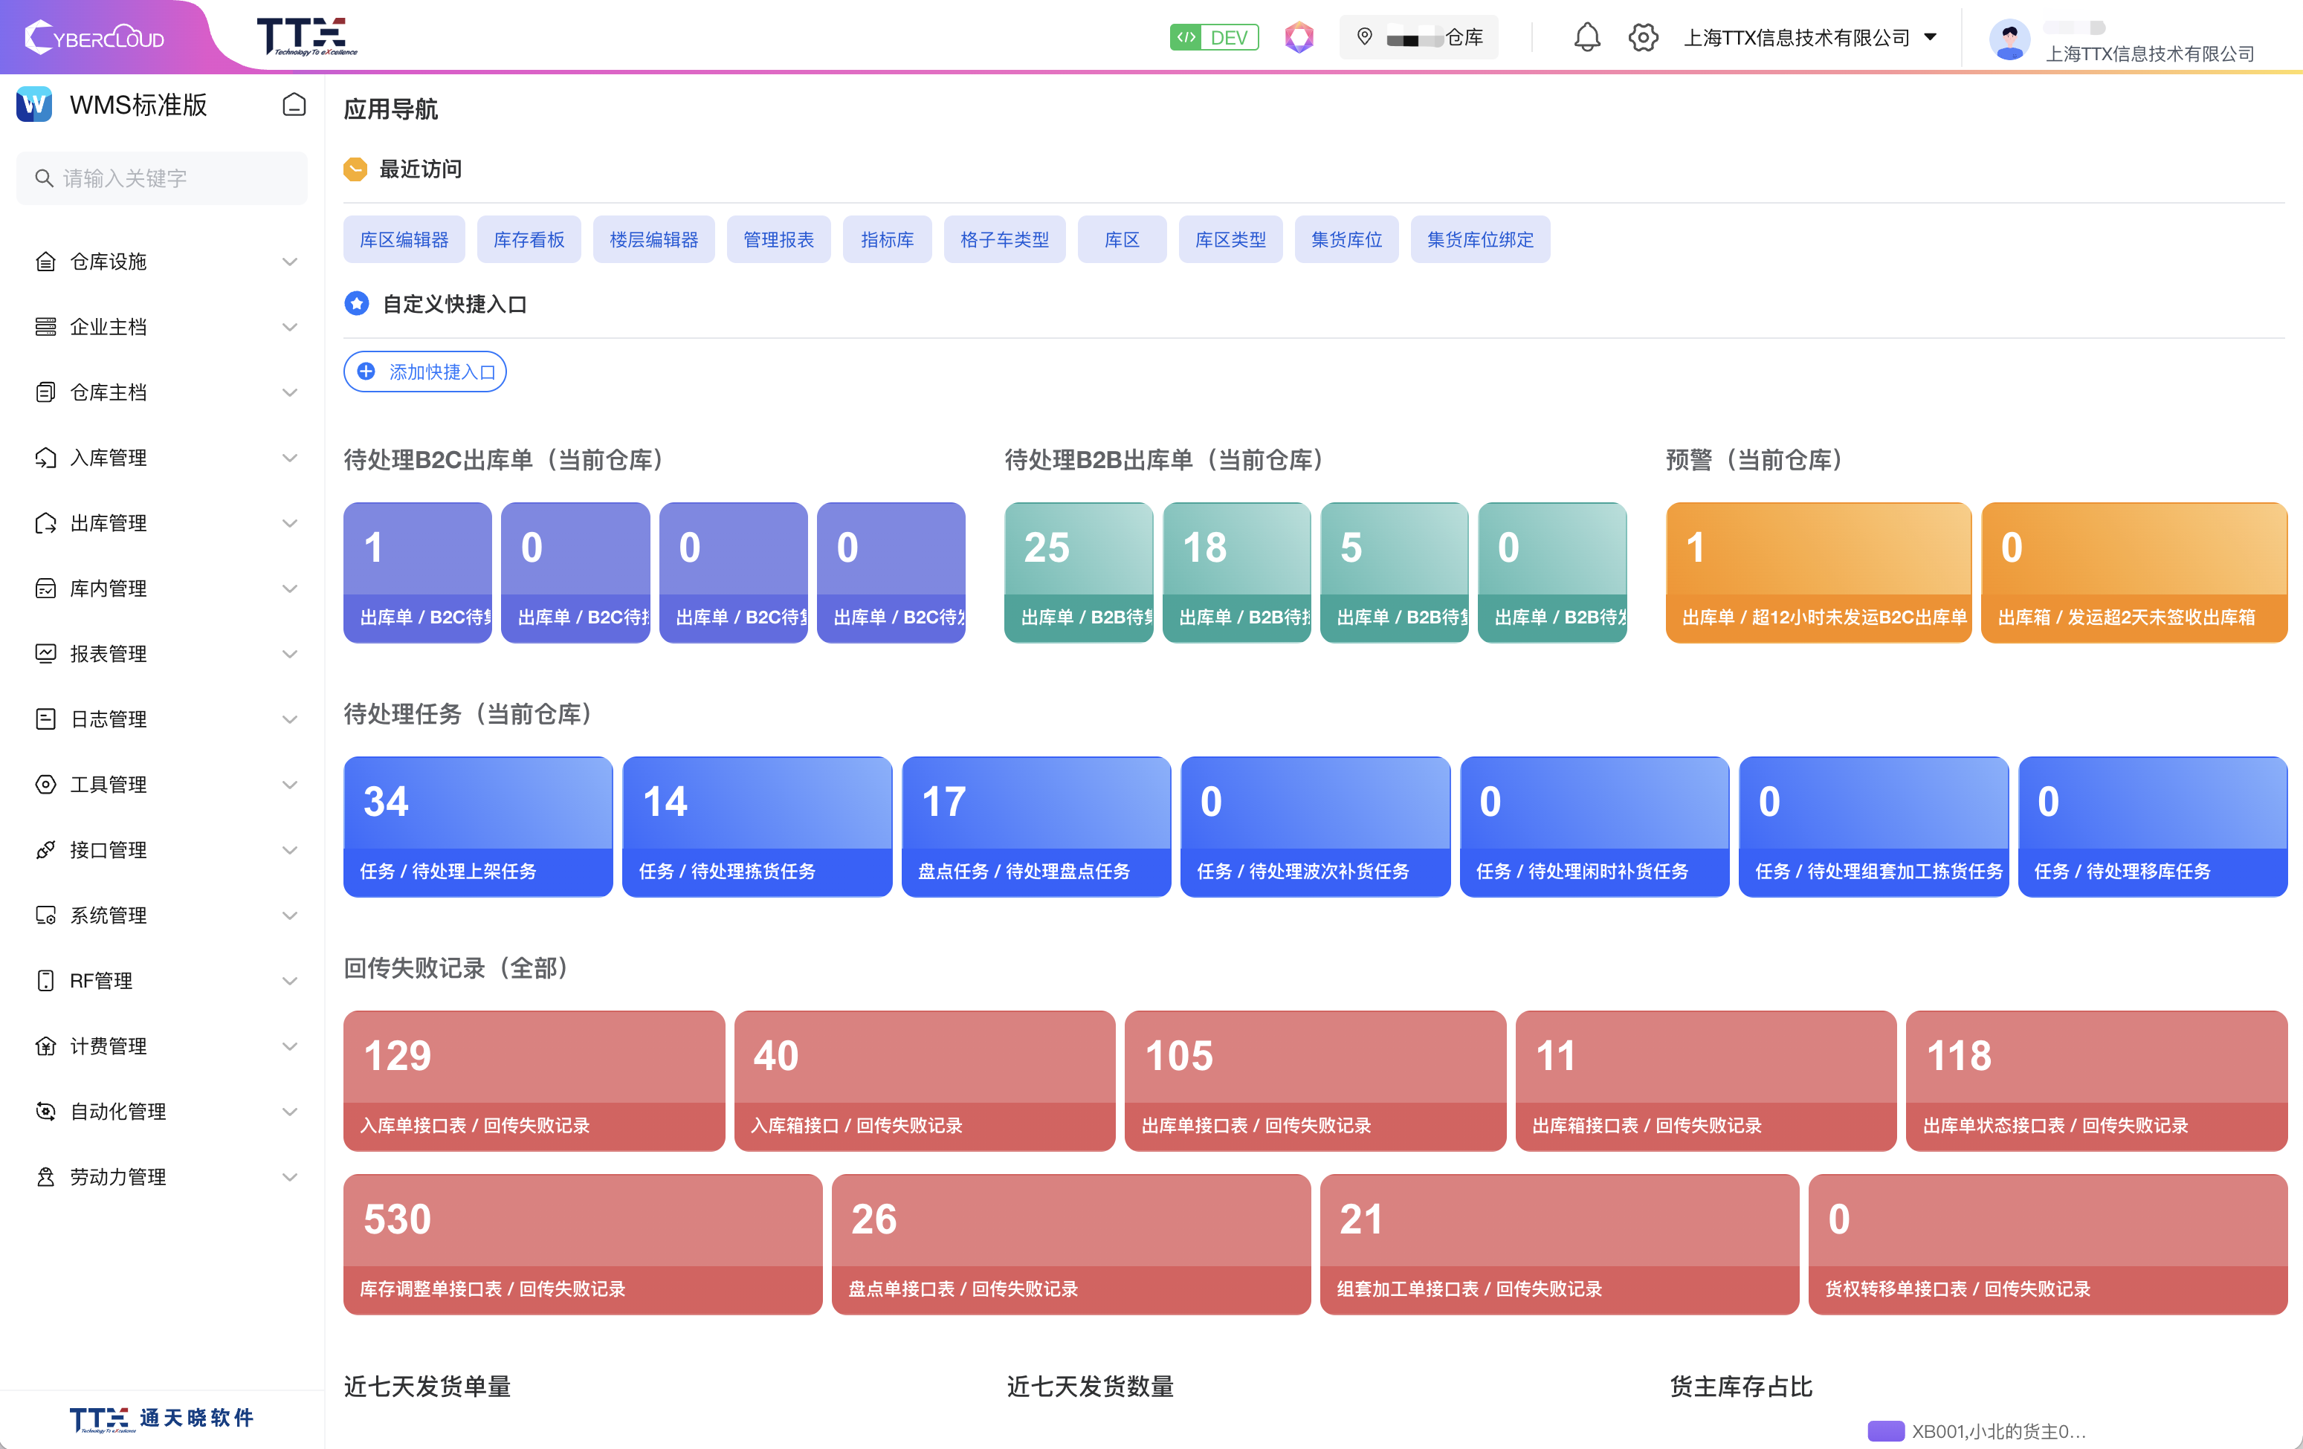Click the CyberCloud logo

pyautogui.click(x=94, y=37)
